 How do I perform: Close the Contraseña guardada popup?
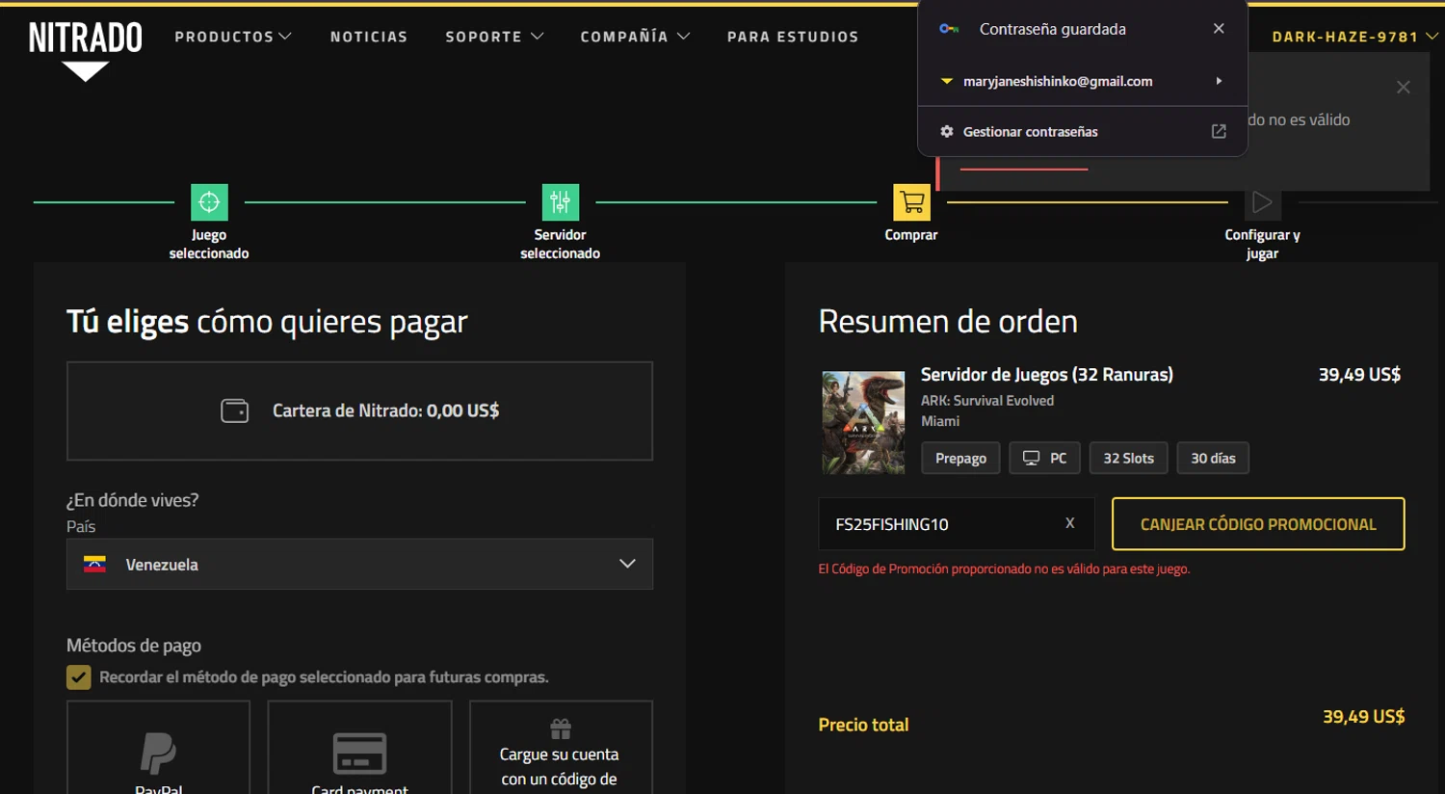[1219, 29]
